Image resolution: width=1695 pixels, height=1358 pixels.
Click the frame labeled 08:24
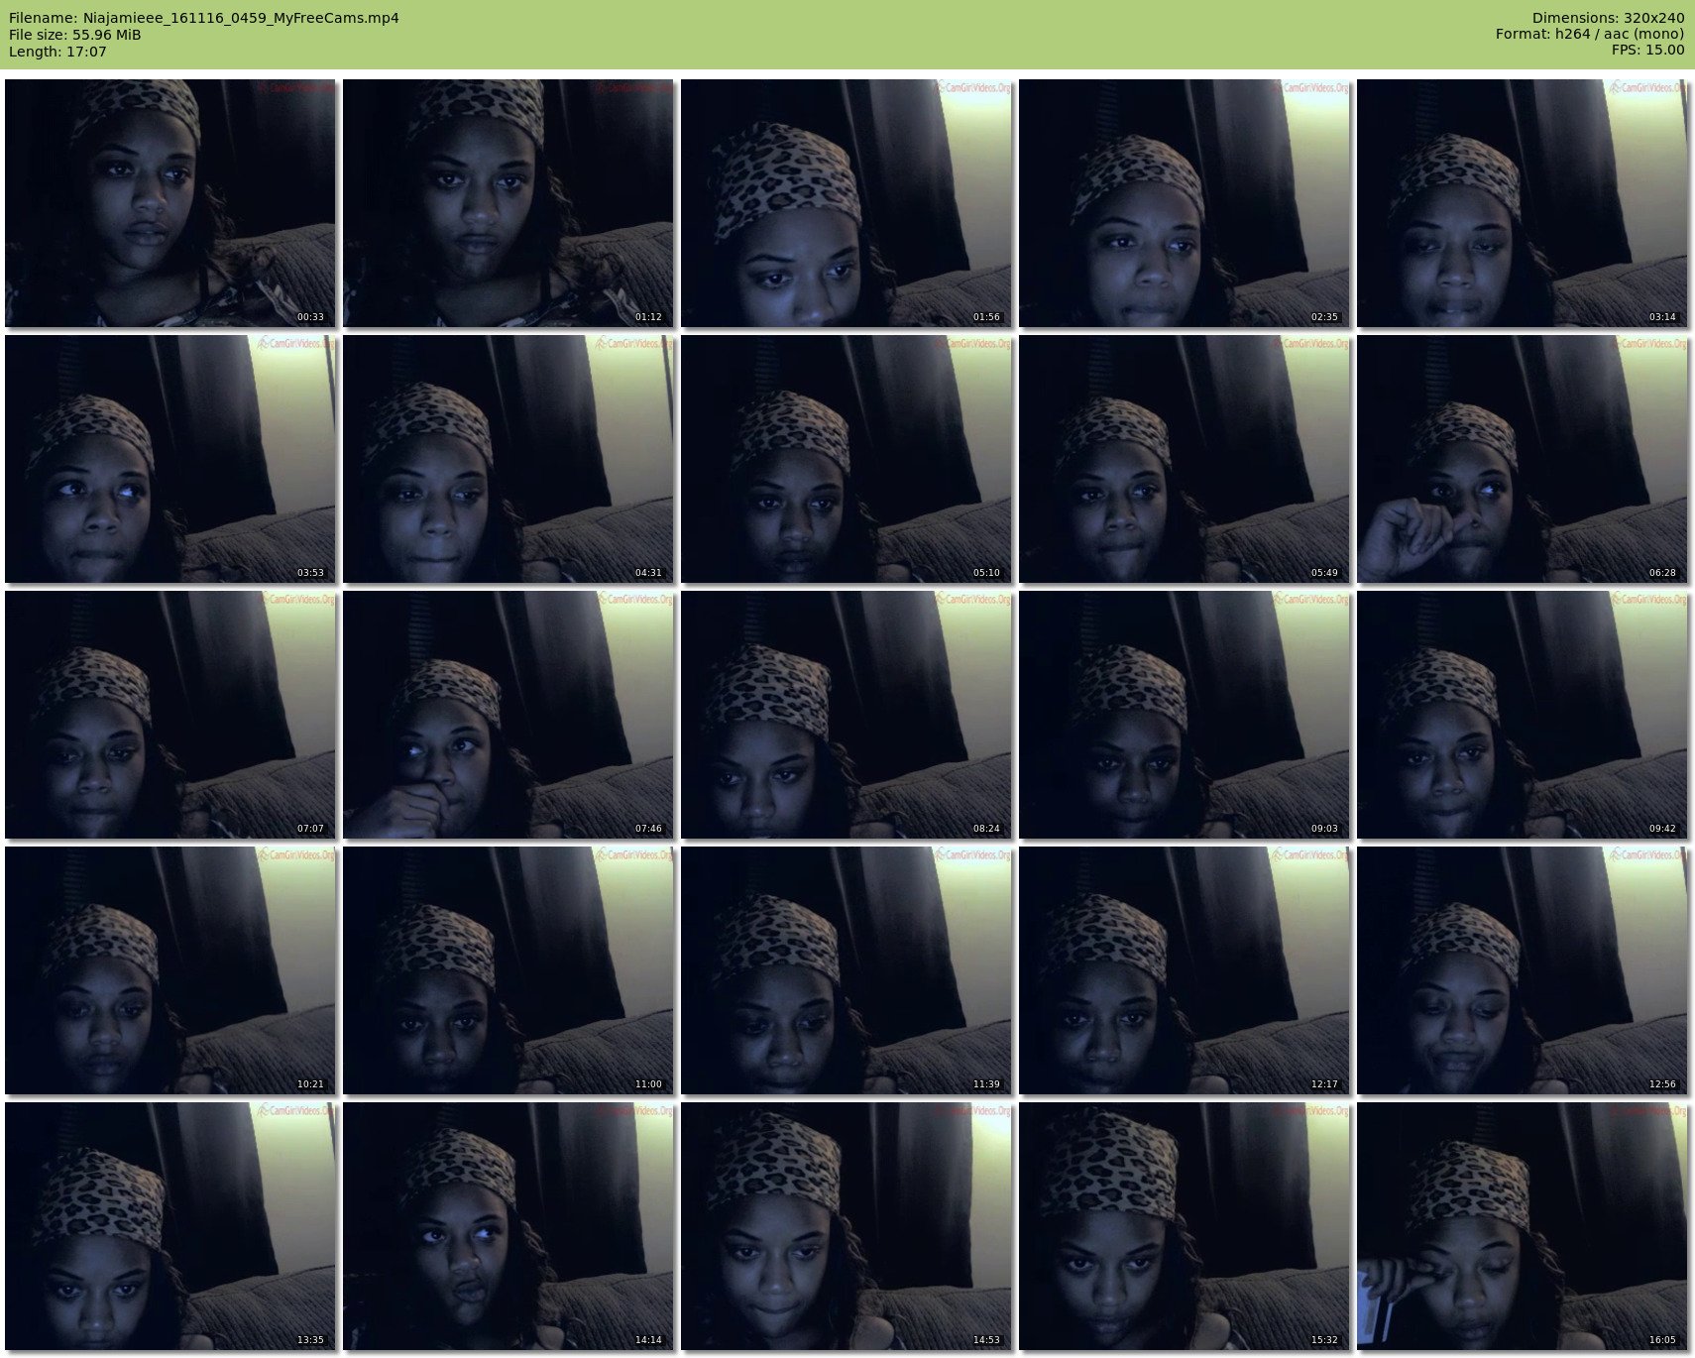pos(846,715)
